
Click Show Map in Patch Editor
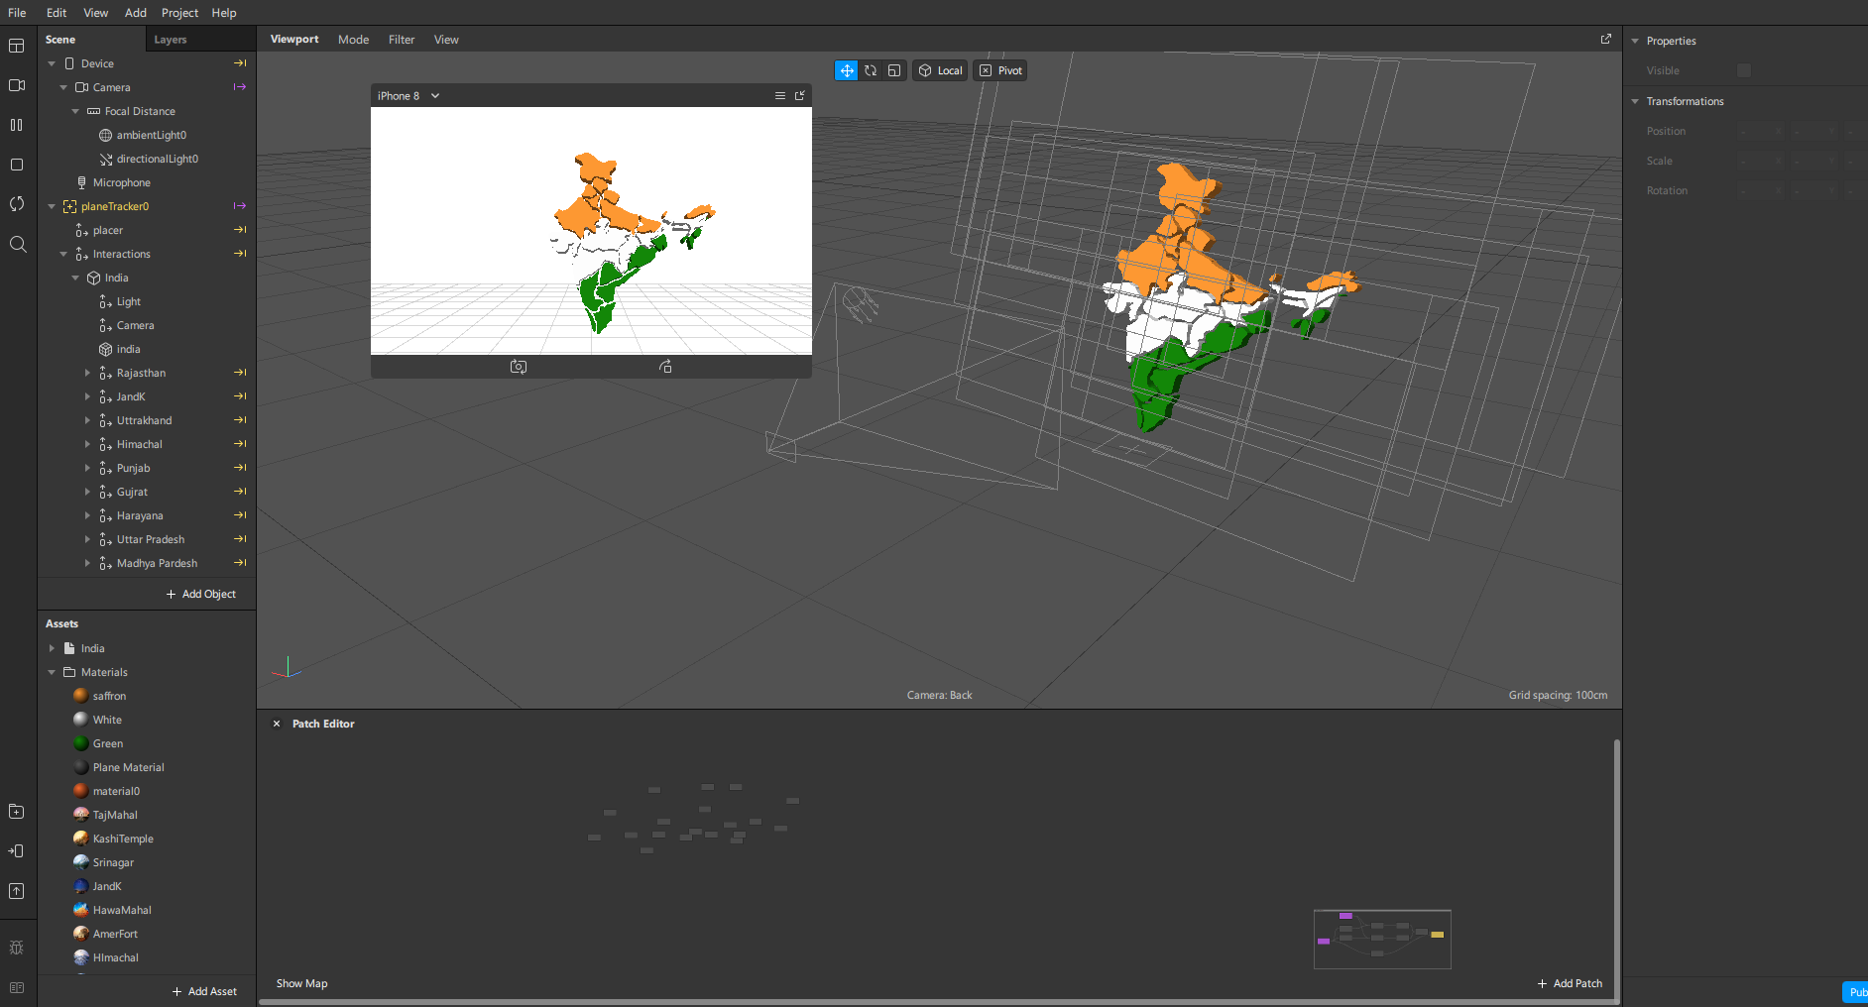[x=301, y=983]
